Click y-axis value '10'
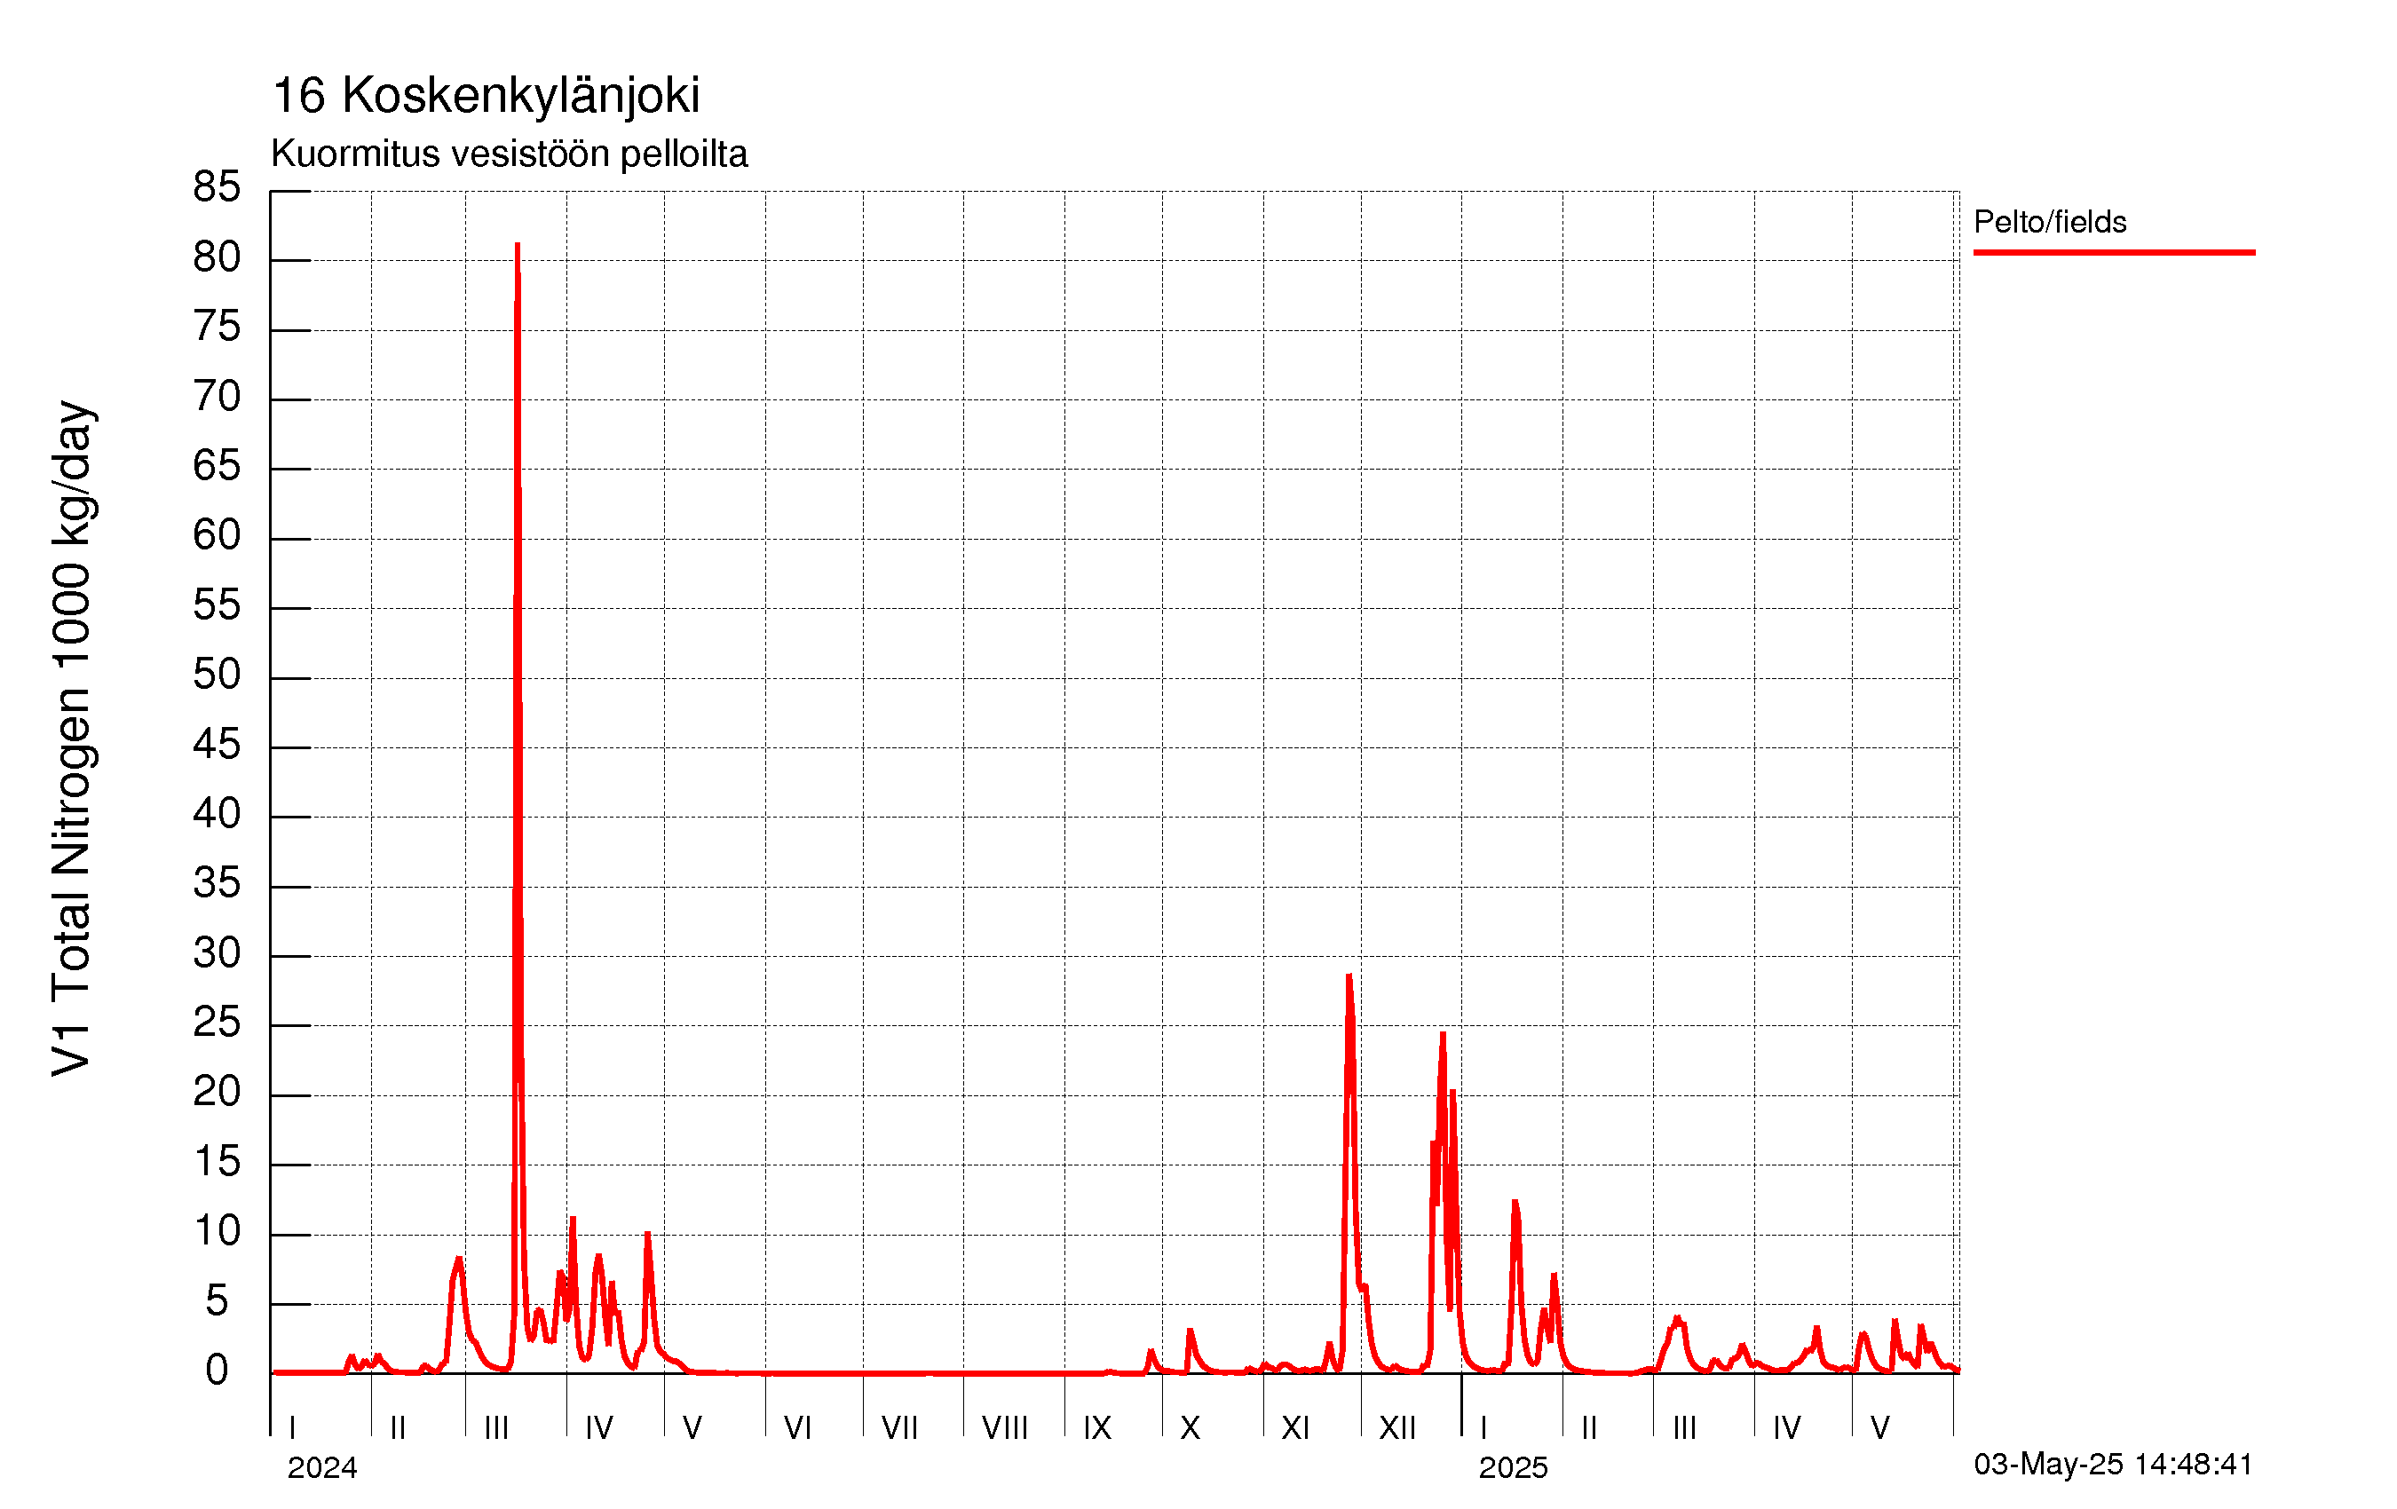This screenshot has width=2397, height=1509. tap(217, 1231)
